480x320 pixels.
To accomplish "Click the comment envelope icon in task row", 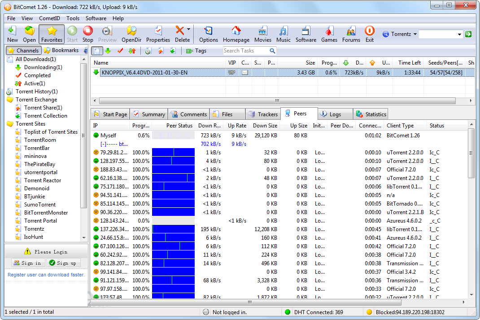I will [x=245, y=73].
